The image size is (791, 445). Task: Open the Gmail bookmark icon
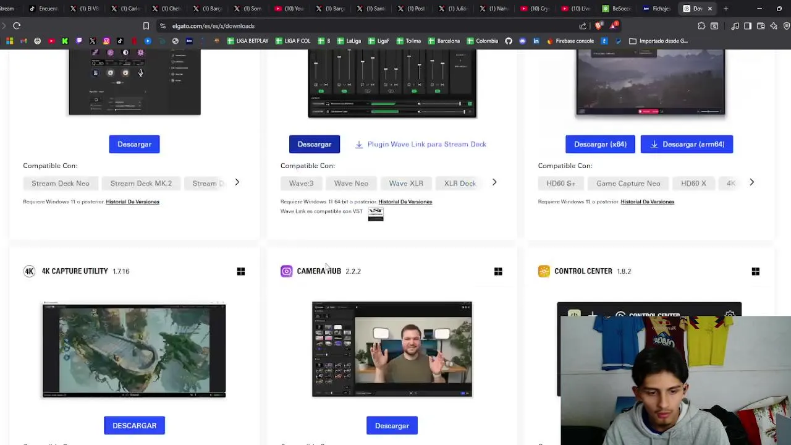pos(23,41)
